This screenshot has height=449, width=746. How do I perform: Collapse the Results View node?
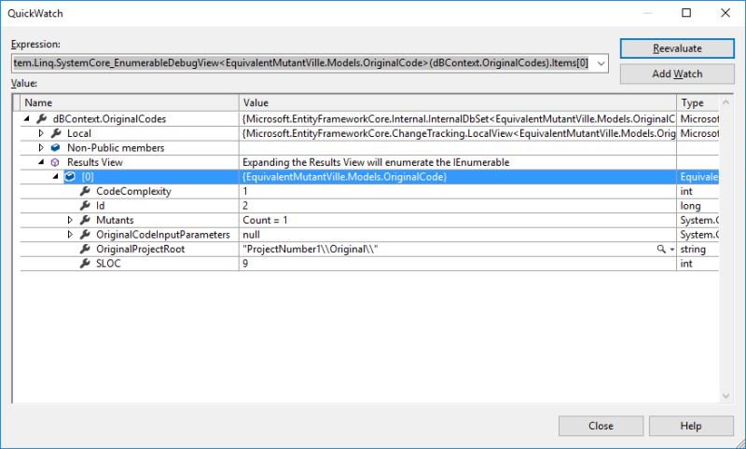coord(41,162)
